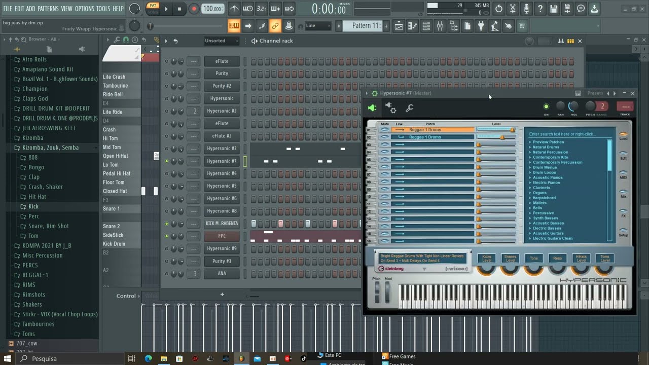Expand Preview Patches category in Hypersonic

530,142
